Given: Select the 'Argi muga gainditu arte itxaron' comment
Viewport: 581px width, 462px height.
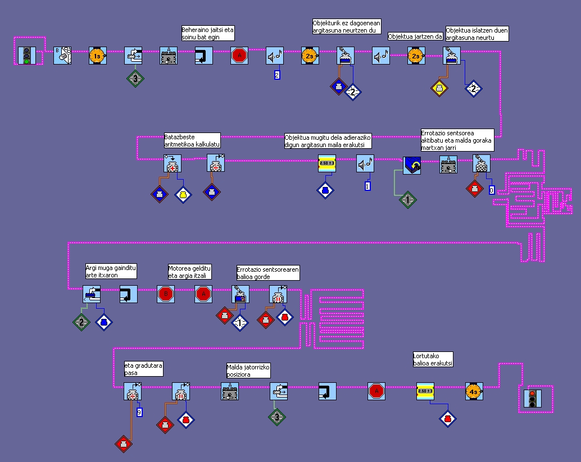Looking at the screenshot, I should (x=111, y=271).
